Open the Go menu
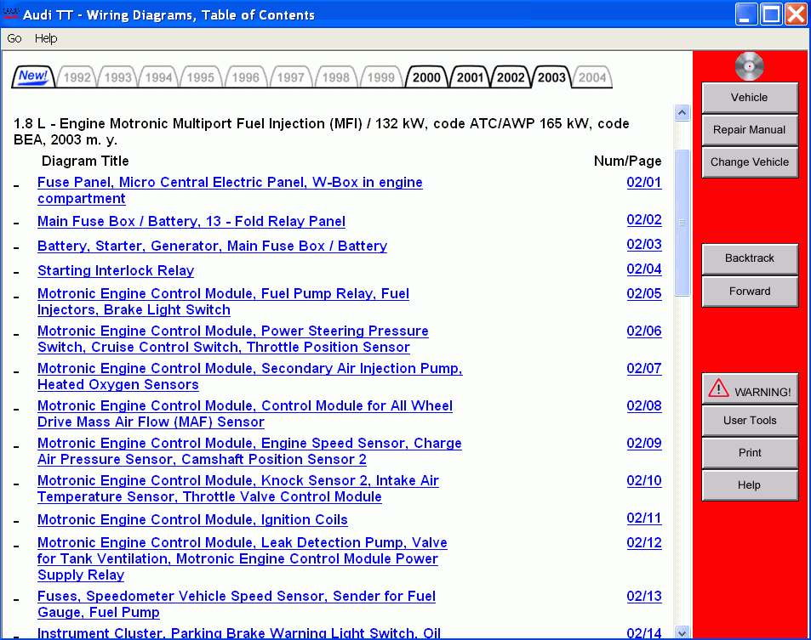The image size is (811, 640). (x=14, y=38)
